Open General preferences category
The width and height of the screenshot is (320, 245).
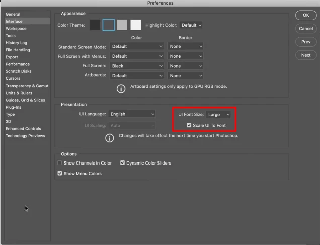point(27,14)
